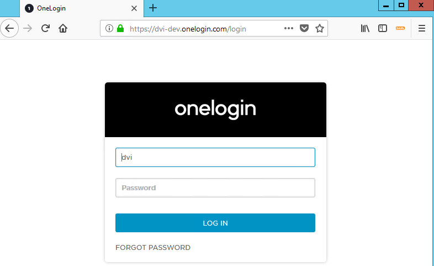Focus the Password input field
Screen dimensions: 434x266
pos(215,188)
